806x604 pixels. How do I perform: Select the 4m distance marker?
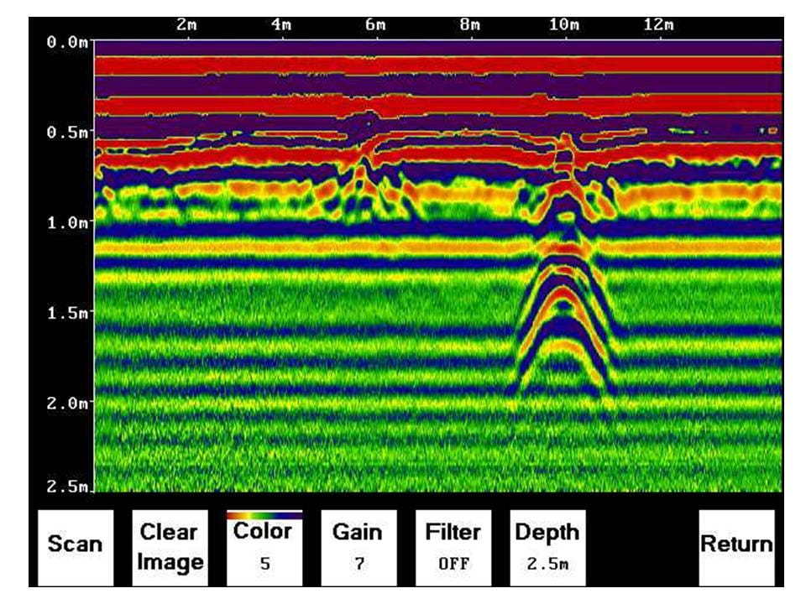(282, 25)
